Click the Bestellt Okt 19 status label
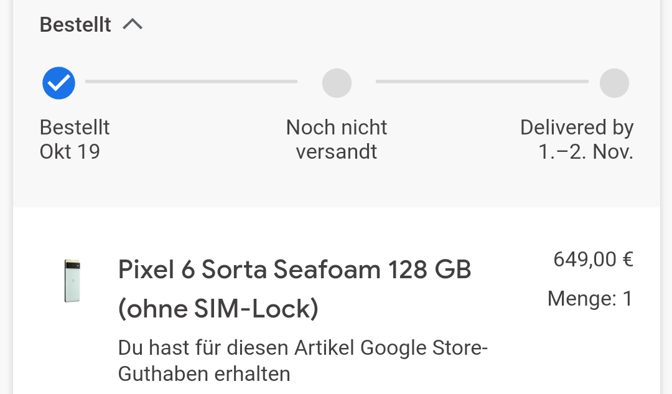Screen dimensions: 672x394 point(75,139)
